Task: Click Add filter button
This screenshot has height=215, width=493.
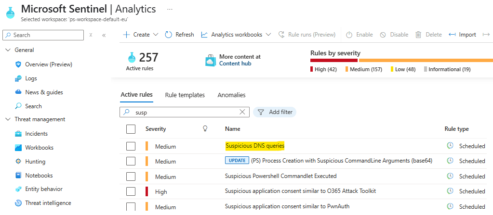Action: pyautogui.click(x=275, y=112)
